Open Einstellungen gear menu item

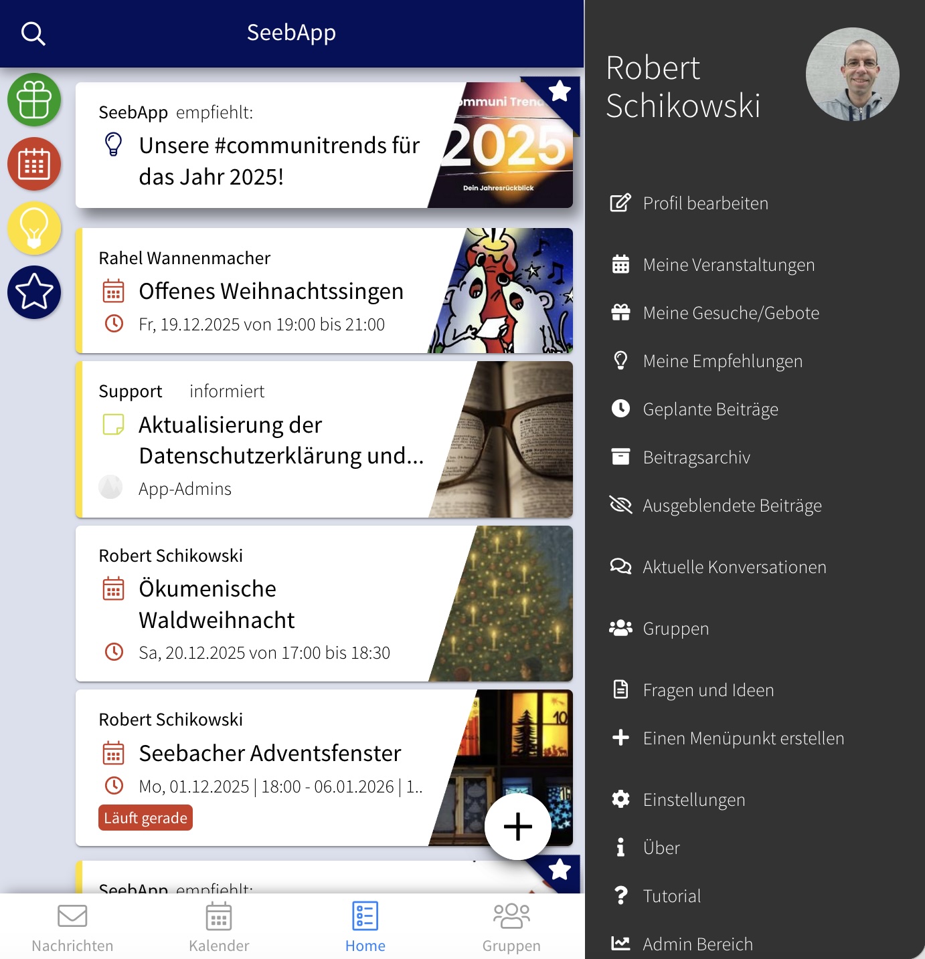[x=693, y=800]
